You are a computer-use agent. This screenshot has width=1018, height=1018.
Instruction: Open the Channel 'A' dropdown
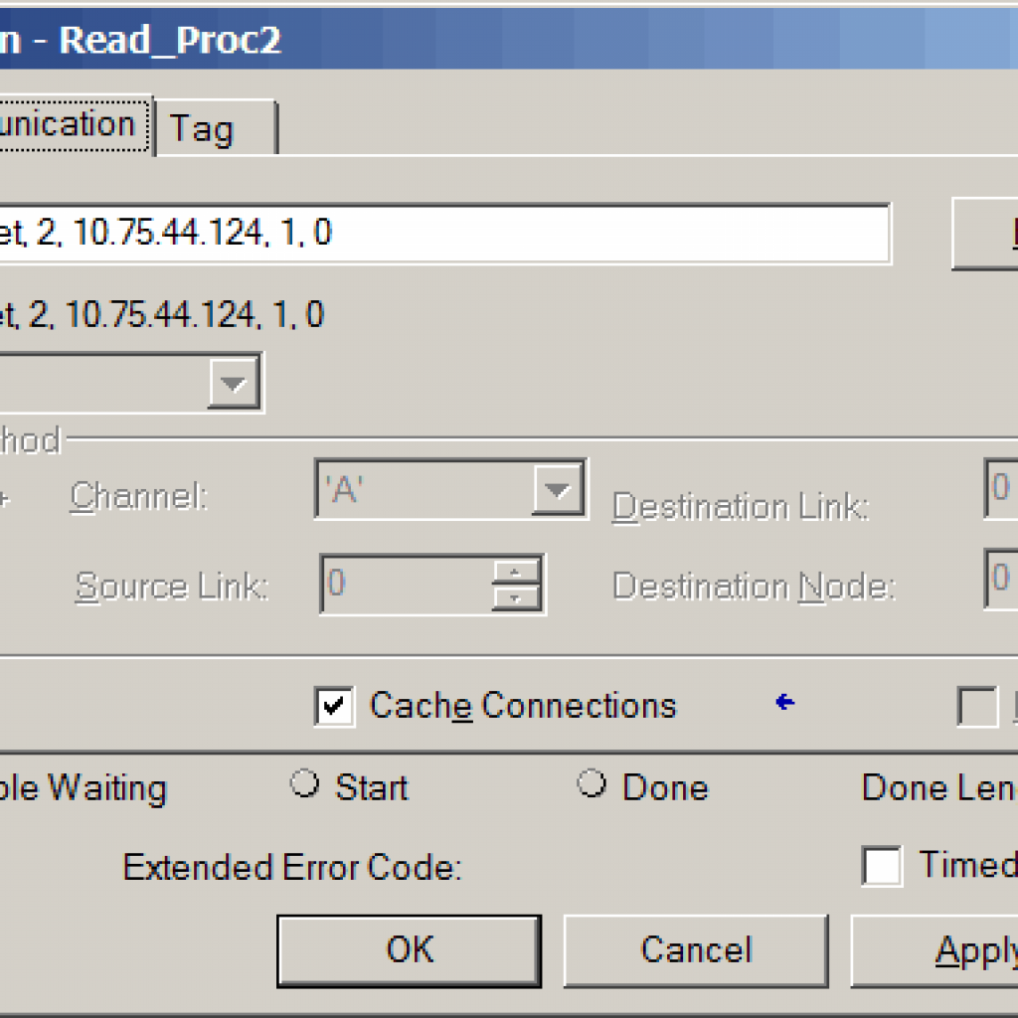558,489
